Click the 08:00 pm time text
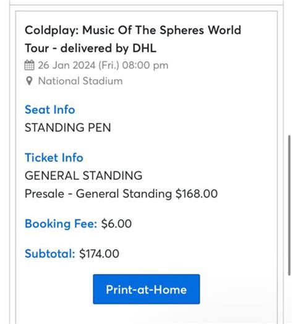The width and height of the screenshot is (293, 324). 145,66
